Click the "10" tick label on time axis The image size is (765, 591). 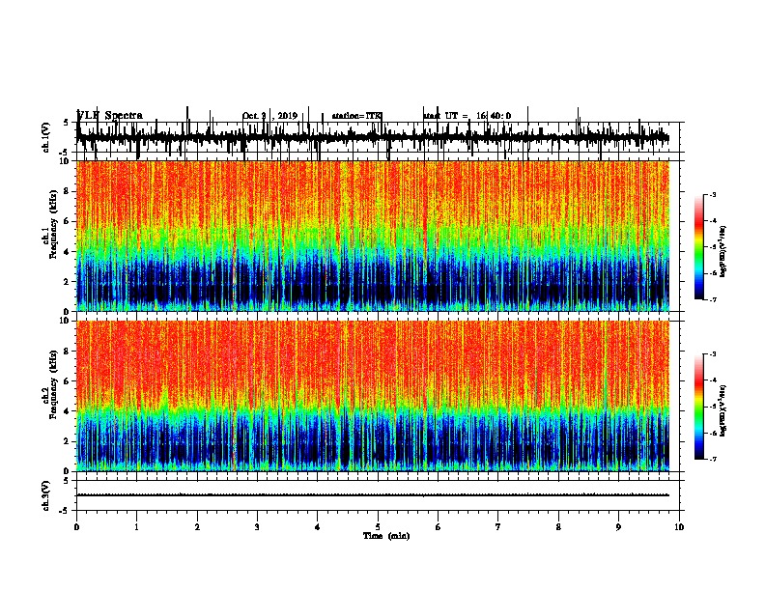coord(679,527)
